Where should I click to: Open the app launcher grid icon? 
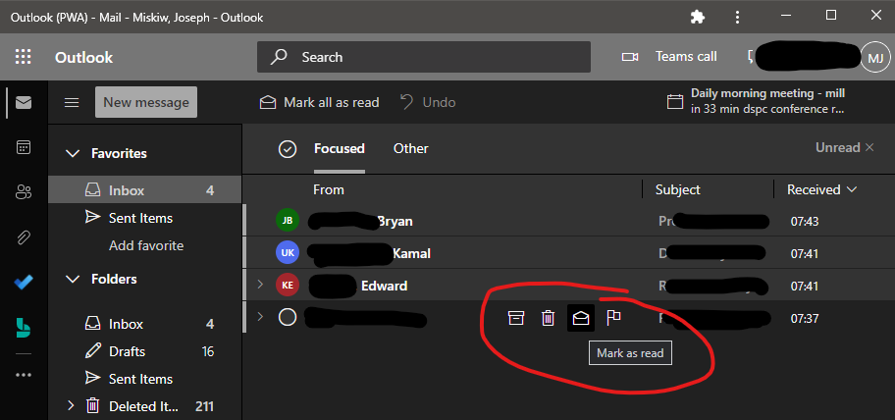coord(23,57)
